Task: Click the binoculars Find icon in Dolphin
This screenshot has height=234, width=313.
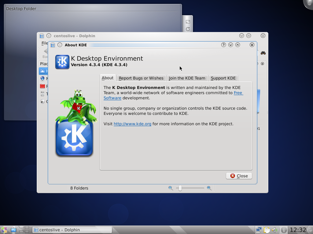Action: [263, 53]
